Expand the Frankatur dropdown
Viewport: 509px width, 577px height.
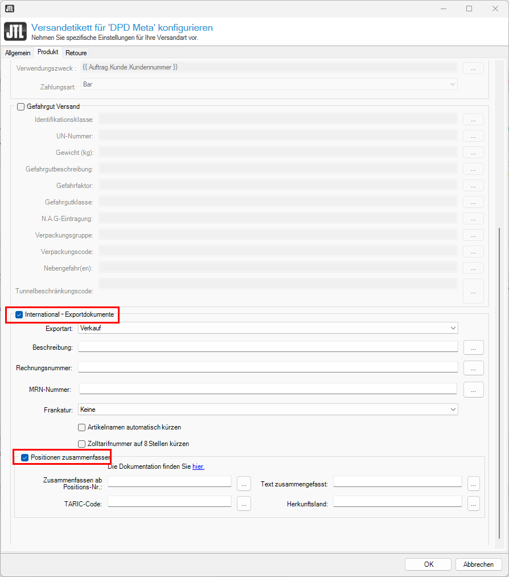coord(268,410)
